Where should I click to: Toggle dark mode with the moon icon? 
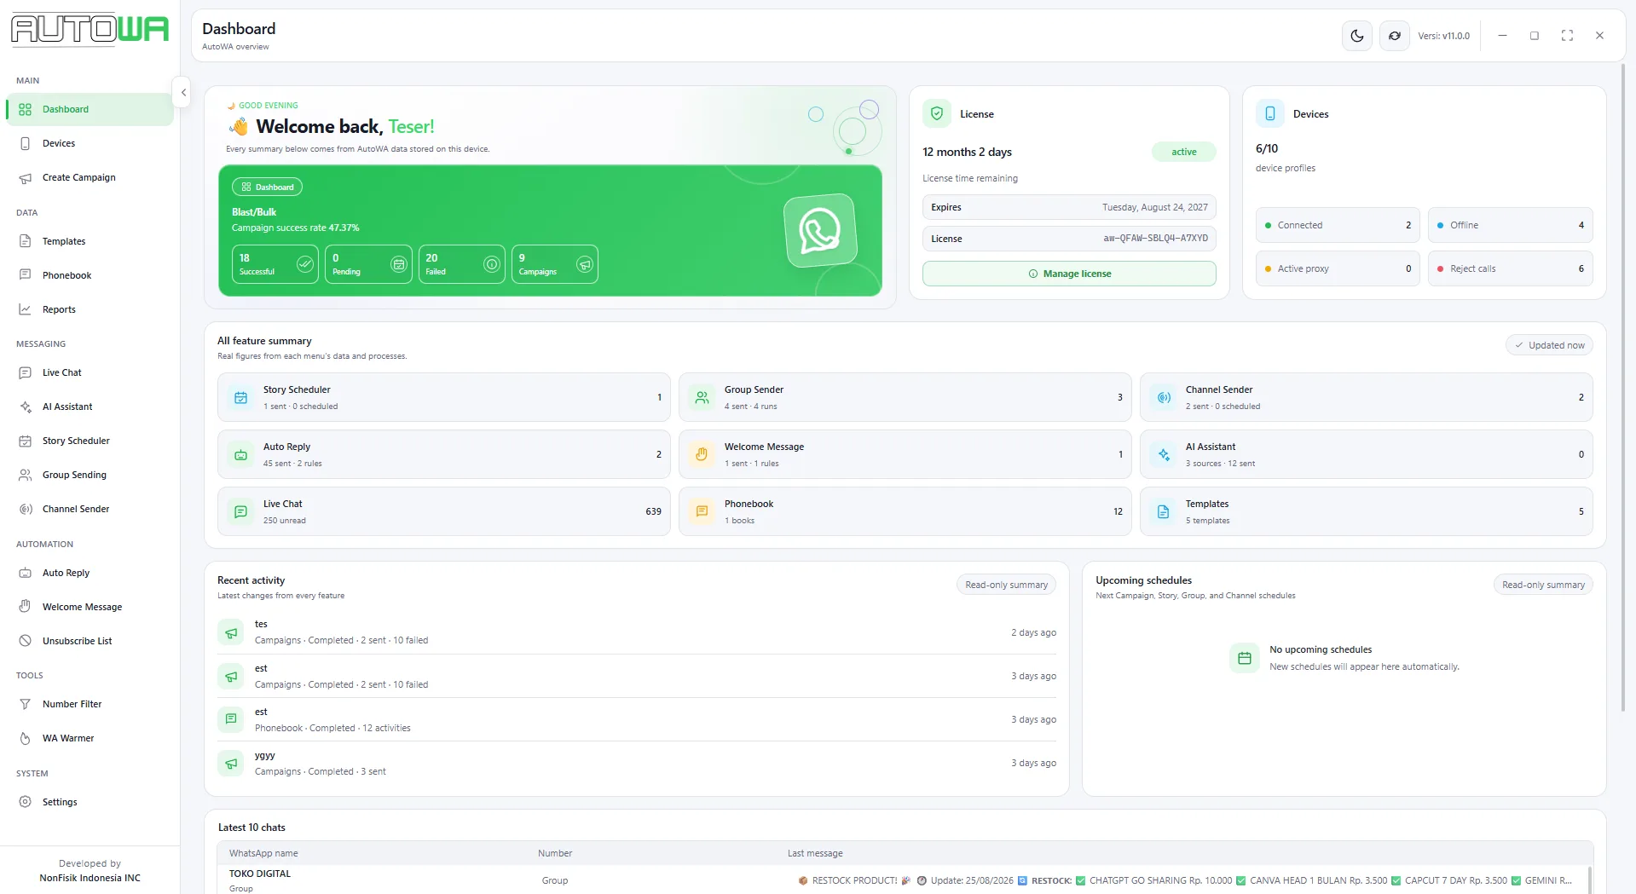1357,36
